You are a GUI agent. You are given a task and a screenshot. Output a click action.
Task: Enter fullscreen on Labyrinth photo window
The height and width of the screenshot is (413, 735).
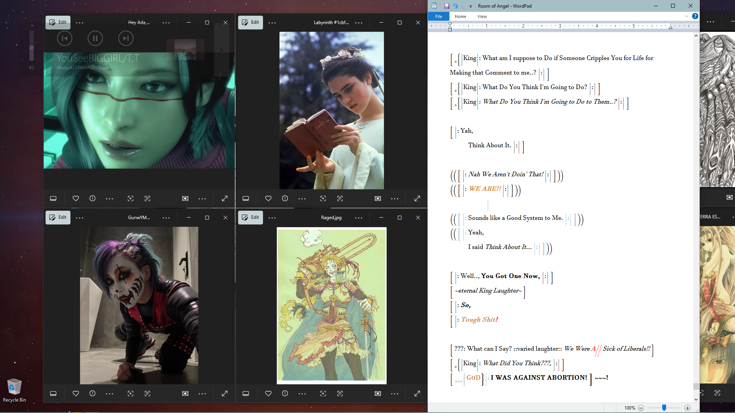[417, 198]
